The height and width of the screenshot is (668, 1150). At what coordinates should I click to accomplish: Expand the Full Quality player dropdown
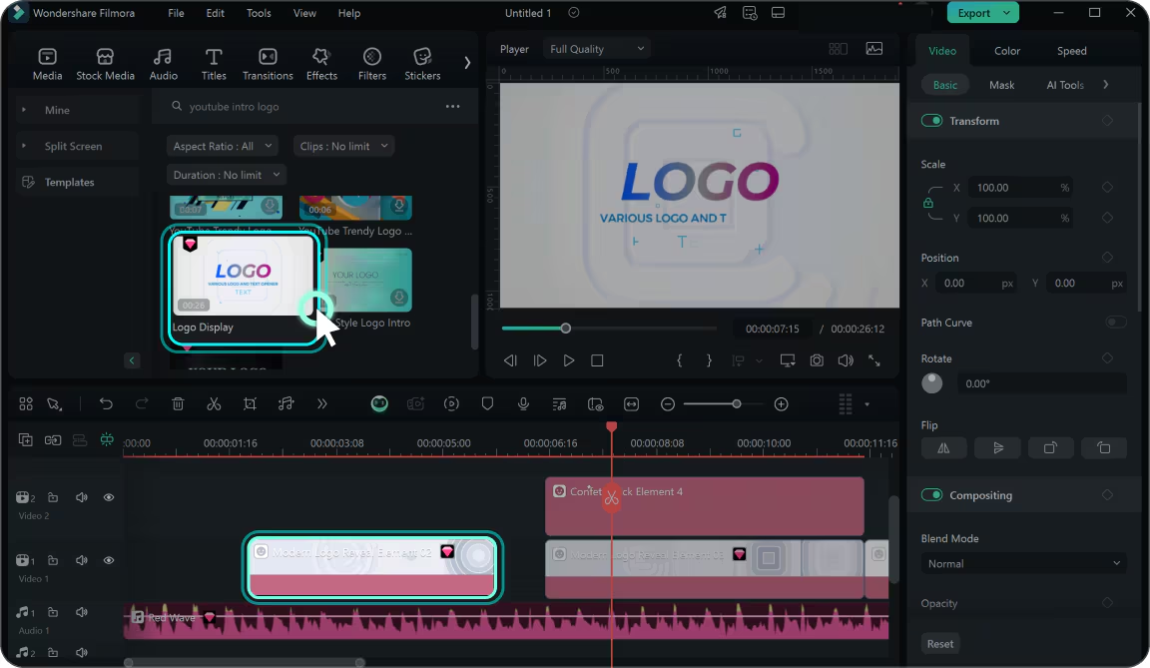597,49
